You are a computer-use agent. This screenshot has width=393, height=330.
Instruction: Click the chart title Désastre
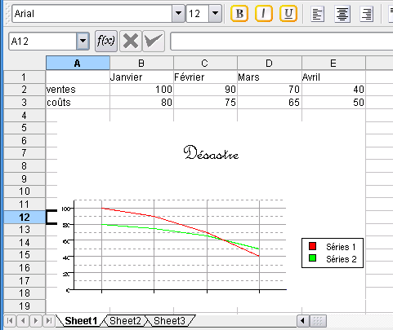tap(211, 152)
